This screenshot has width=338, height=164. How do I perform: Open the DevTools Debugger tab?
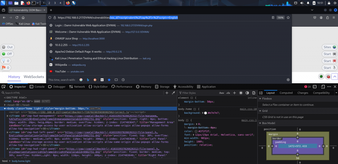(57, 87)
